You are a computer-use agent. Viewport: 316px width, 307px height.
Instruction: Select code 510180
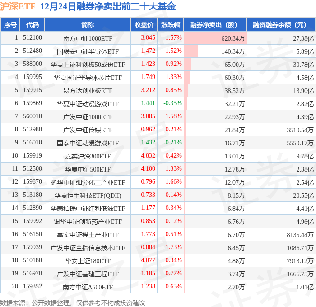[x=32, y=260]
